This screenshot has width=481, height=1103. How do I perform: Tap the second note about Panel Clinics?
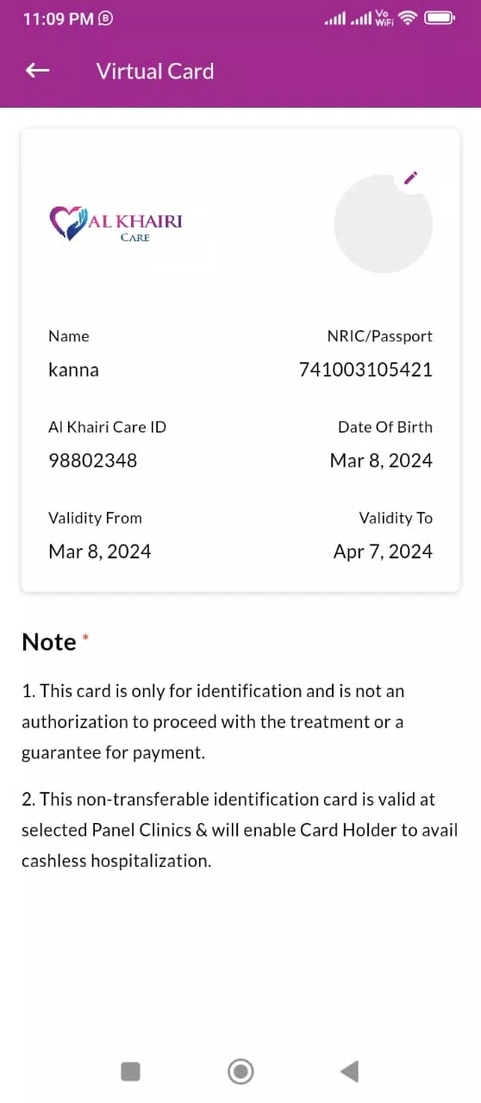[x=240, y=830]
